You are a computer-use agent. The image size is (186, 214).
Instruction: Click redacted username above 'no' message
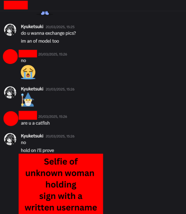pos(28,54)
